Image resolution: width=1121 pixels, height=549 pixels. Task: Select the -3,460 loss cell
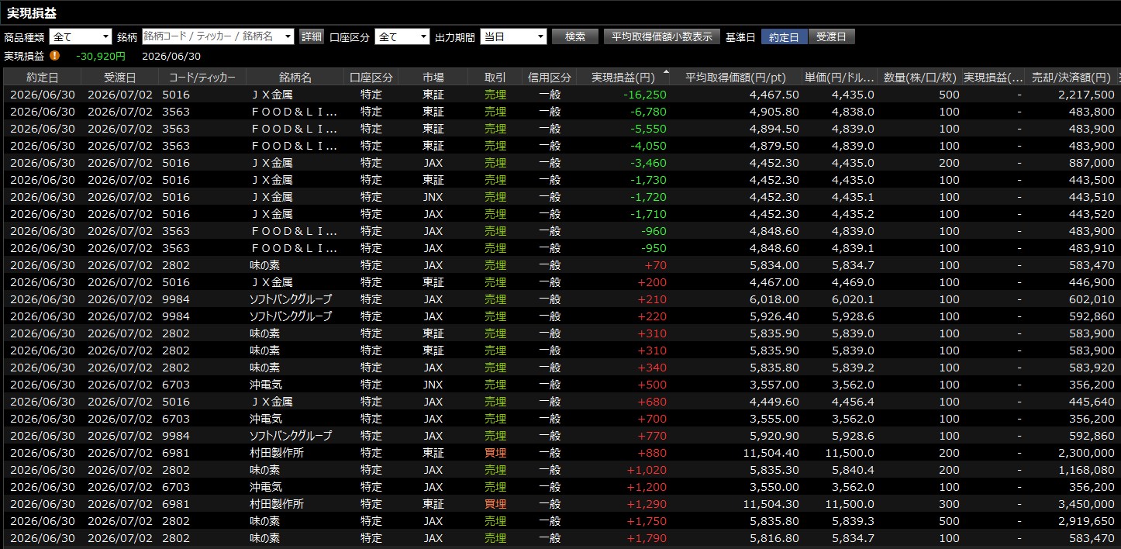647,163
